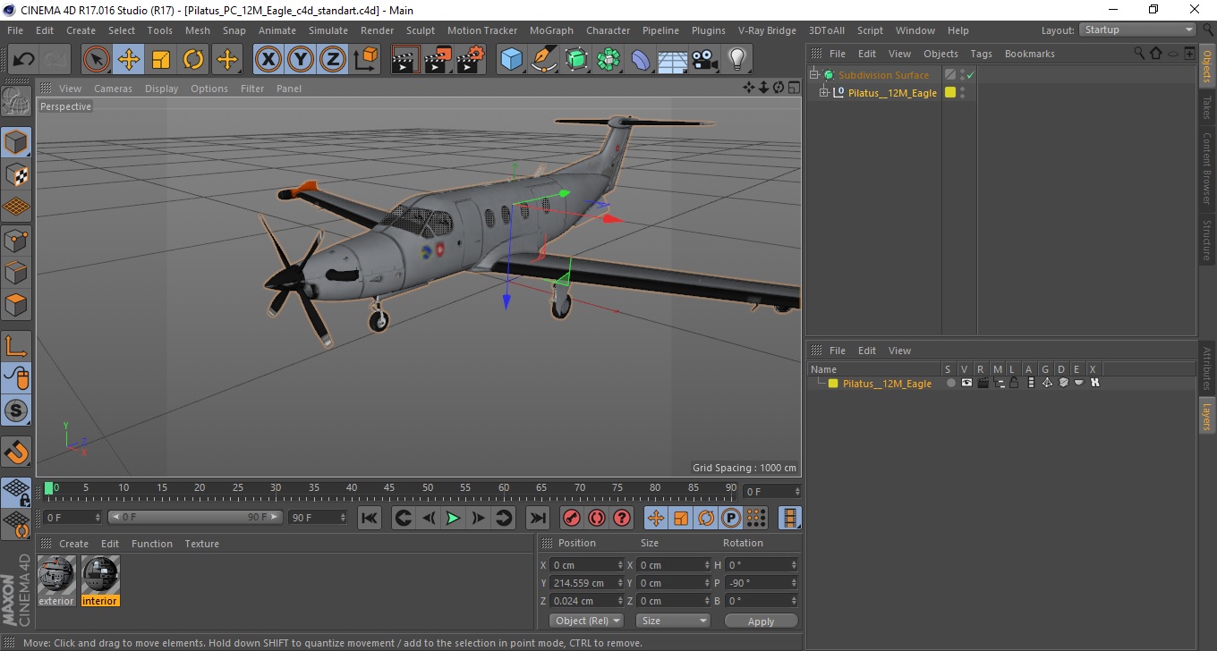Toggle the X axis lock
Image resolution: width=1217 pixels, height=651 pixels.
click(x=268, y=60)
